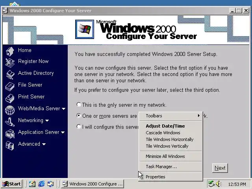Expand the Application Server dropdown arrow
252x189 pixels.
click(x=63, y=132)
